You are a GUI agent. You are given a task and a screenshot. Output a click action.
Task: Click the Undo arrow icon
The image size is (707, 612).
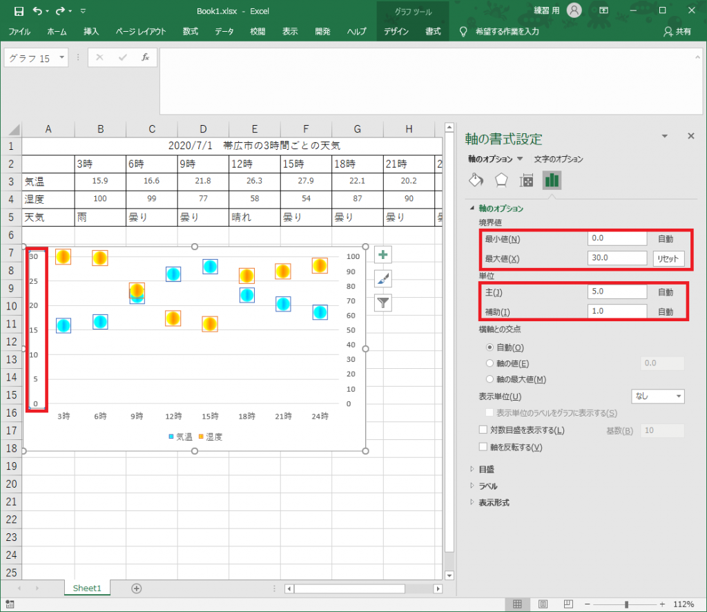[x=38, y=11]
